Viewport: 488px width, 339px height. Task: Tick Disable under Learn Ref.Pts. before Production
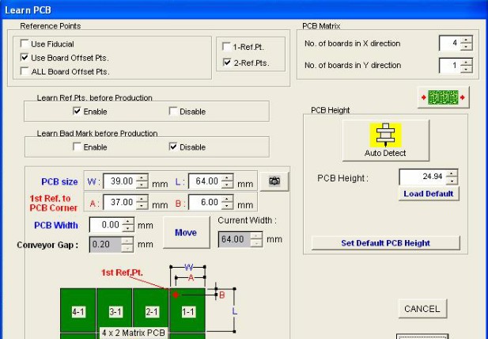(173, 112)
